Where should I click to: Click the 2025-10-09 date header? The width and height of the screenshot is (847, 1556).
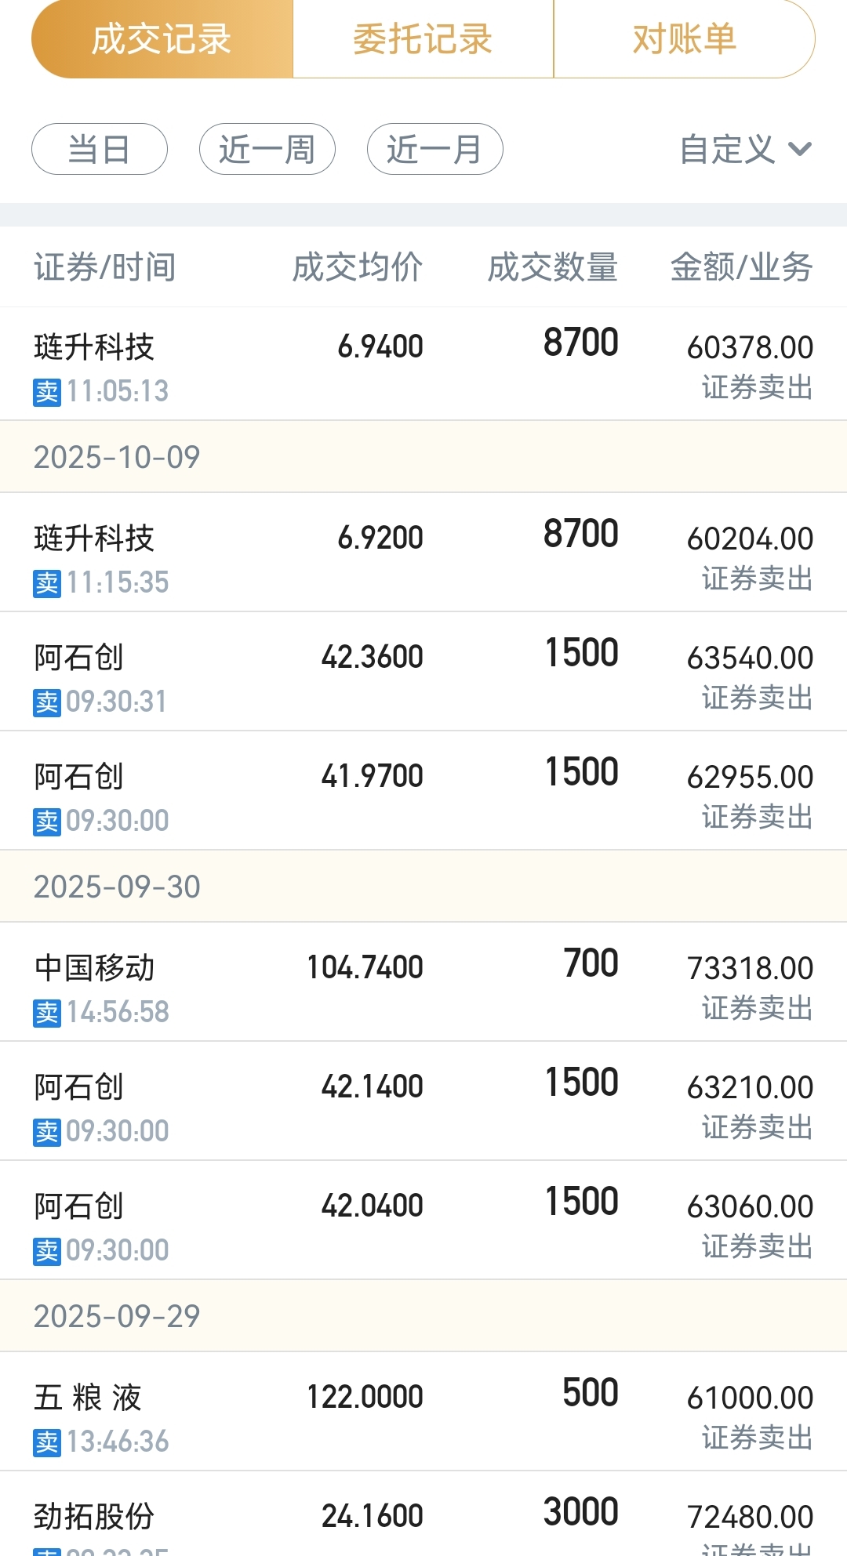point(117,457)
